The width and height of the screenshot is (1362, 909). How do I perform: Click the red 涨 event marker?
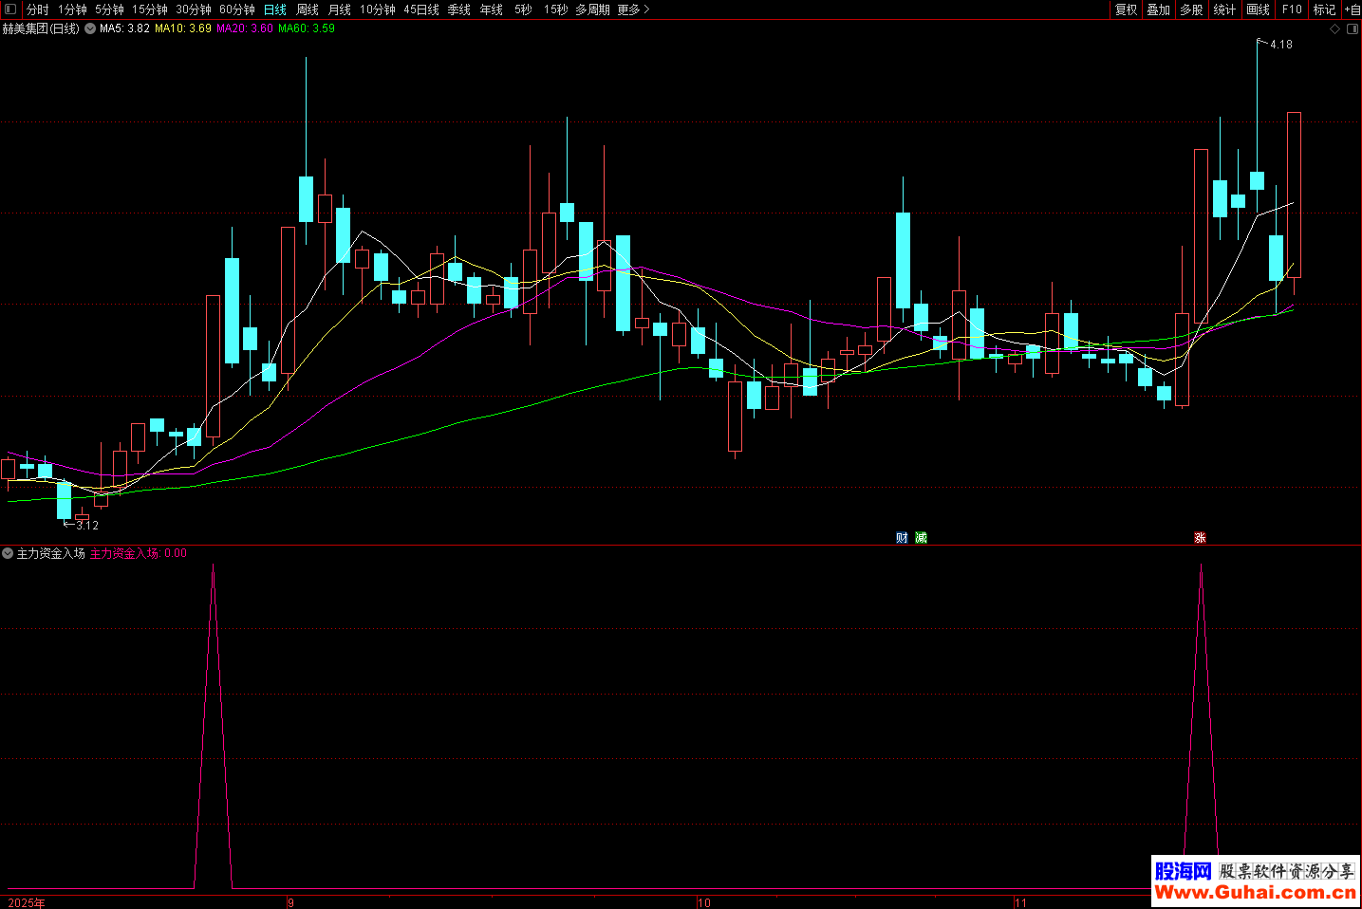tap(1200, 538)
